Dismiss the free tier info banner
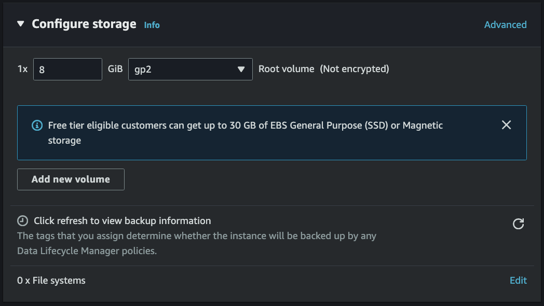The height and width of the screenshot is (306, 544). point(506,125)
